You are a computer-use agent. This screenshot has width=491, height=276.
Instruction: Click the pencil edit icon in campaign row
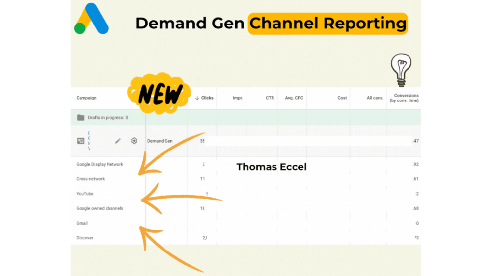tap(118, 141)
